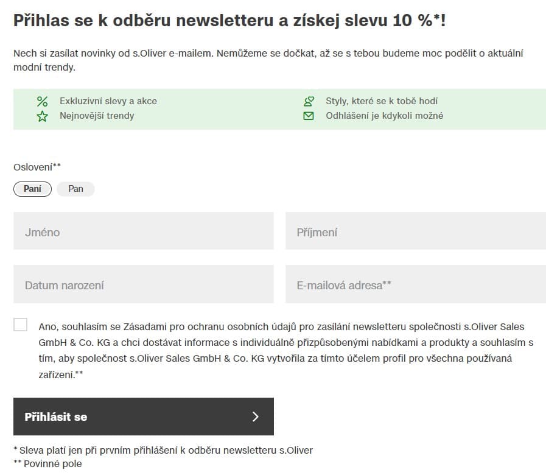The height and width of the screenshot is (475, 546).
Task: Click the newsletter heading with 10 % discount
Action: coord(229,20)
